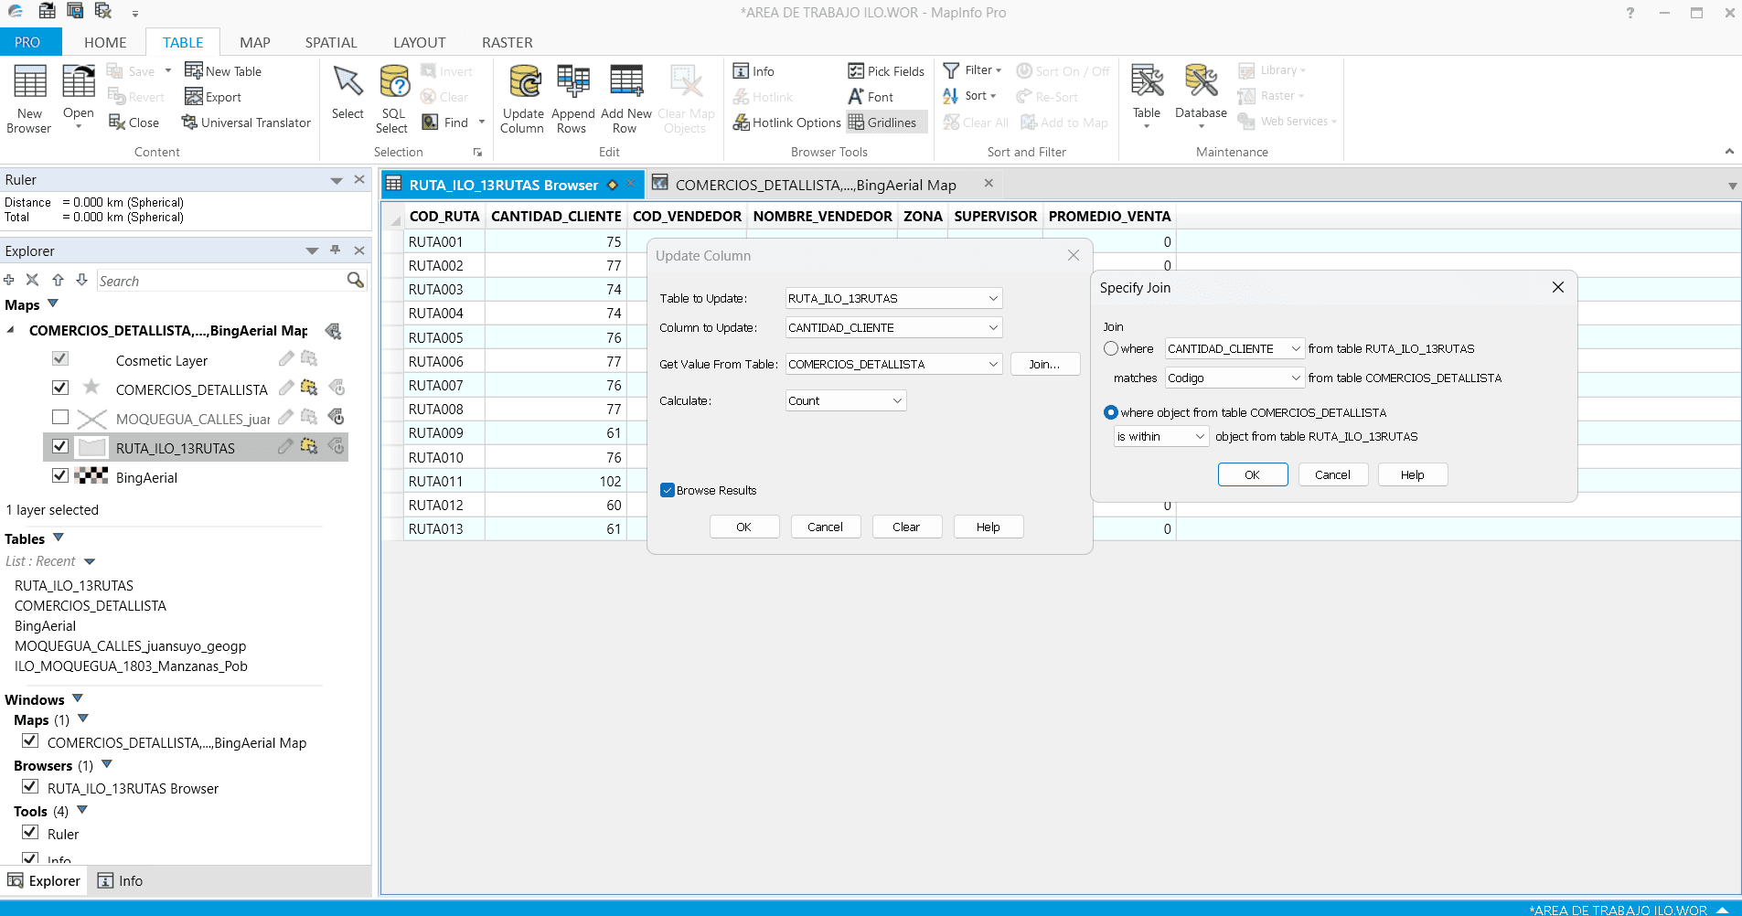1742x916 pixels.
Task: Click OK in Update Column dialog
Action: 744,527
